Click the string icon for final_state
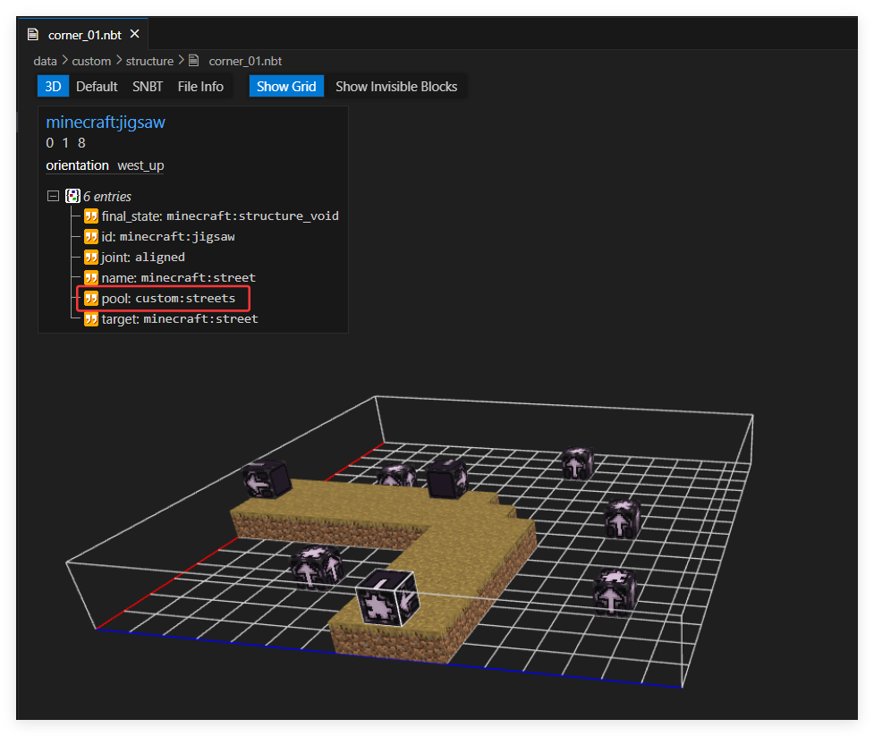Screen dimensions: 874x736 (91, 216)
